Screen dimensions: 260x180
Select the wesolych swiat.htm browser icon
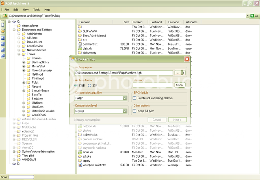80,165
